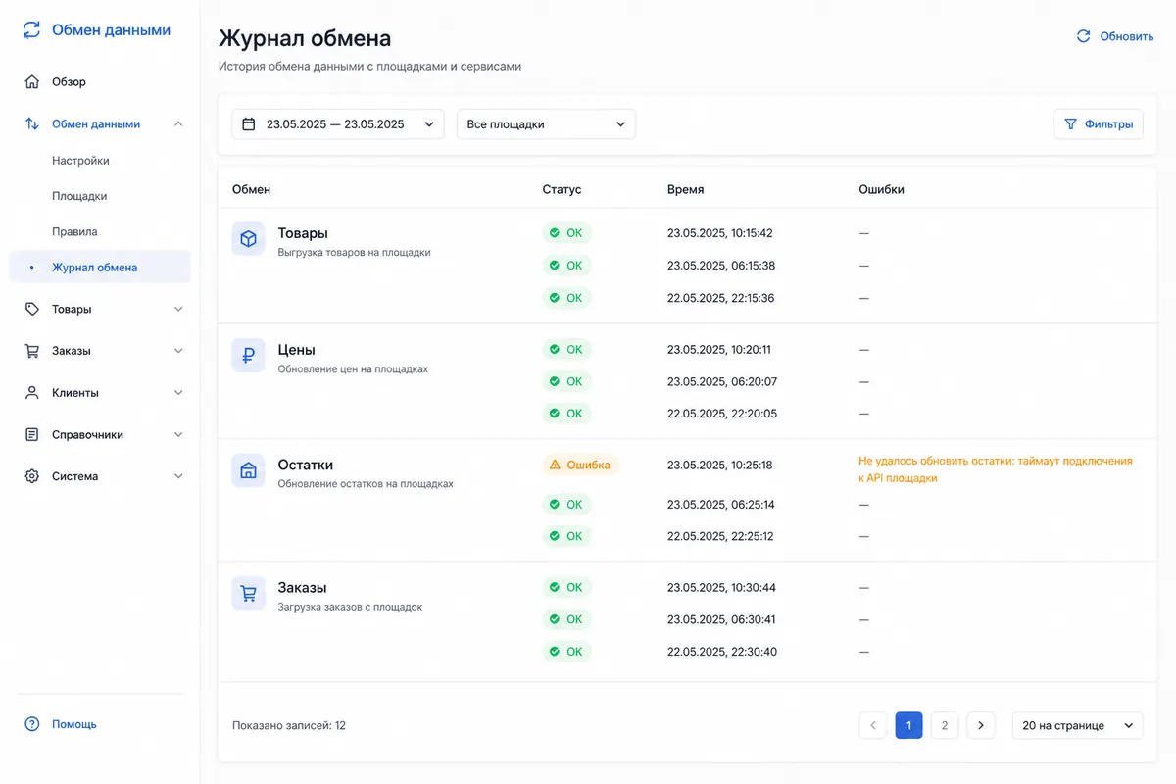This screenshot has width=1176, height=784.
Task: Click the tag icon next to Товары
Action: click(x=32, y=309)
